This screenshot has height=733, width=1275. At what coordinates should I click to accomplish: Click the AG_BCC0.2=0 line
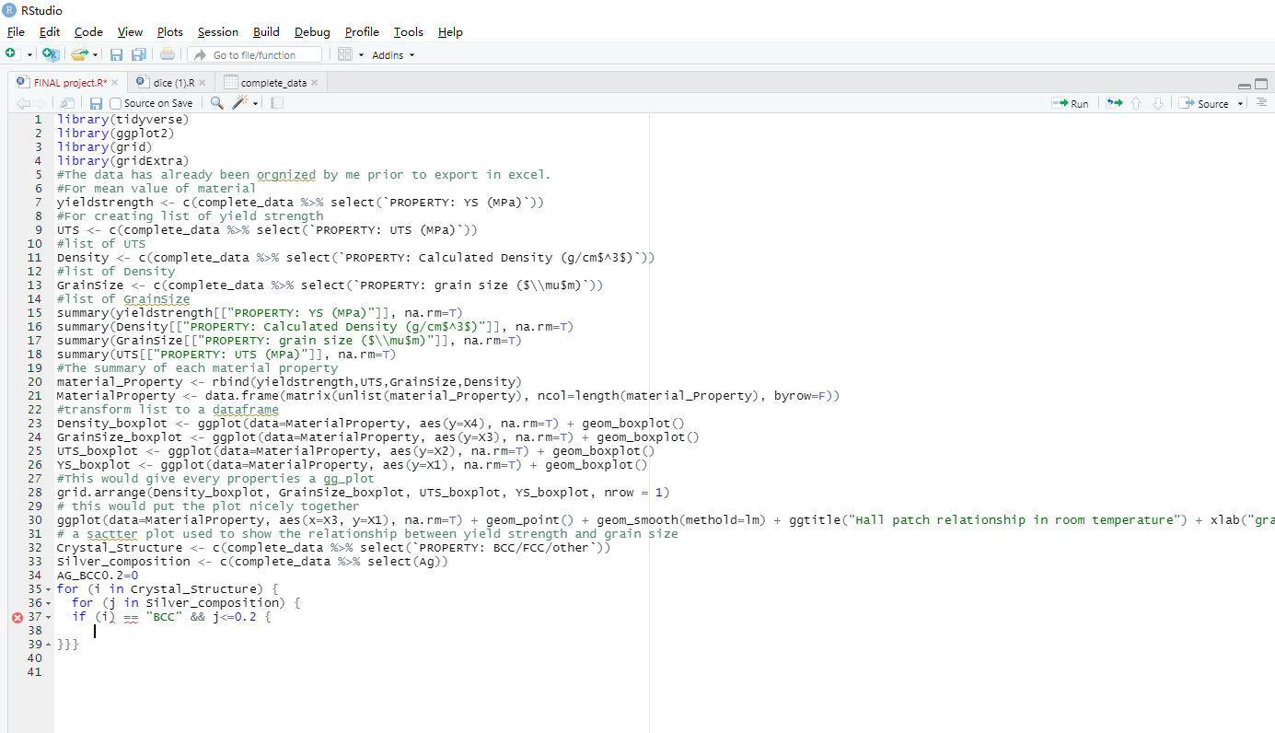point(97,575)
